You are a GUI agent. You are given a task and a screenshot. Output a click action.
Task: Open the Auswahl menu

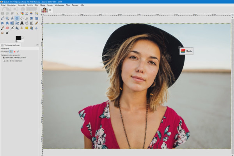click(x=21, y=5)
